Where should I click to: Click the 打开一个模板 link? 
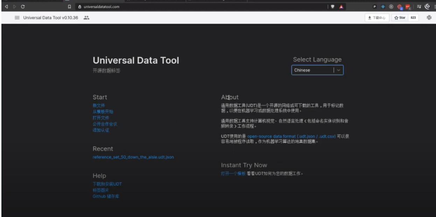click(233, 174)
